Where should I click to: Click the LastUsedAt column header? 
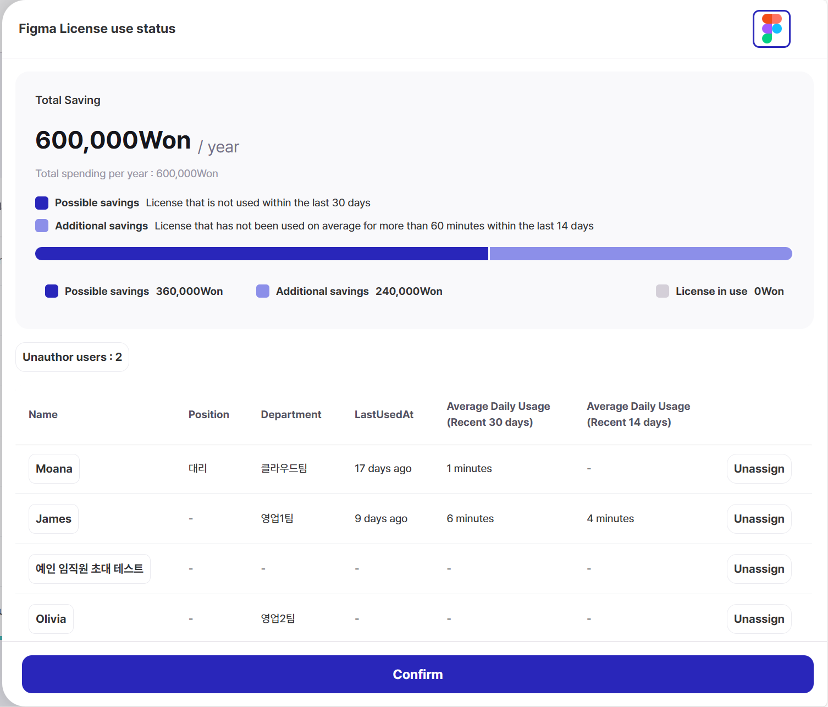(x=384, y=414)
